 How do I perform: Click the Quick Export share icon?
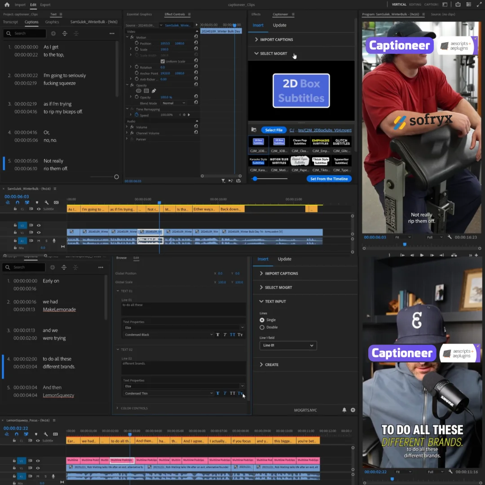tap(458, 4)
